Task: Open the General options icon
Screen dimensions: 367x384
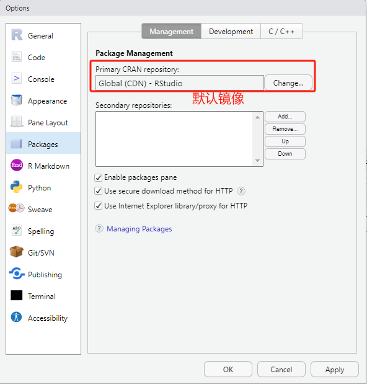Action: pyautogui.click(x=17, y=35)
